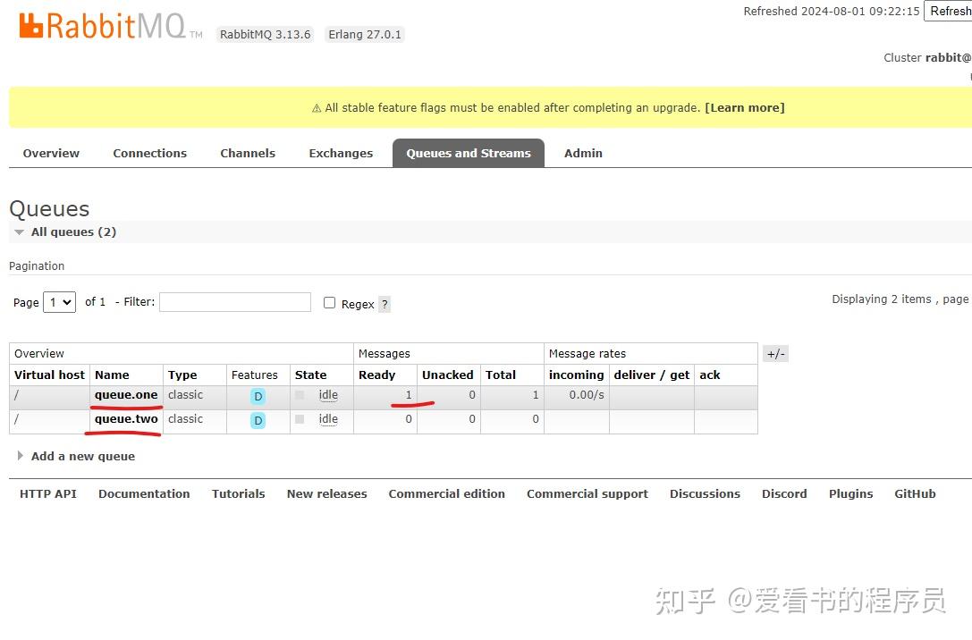Open the Regex help "?" icon
The width and height of the screenshot is (972, 640).
385,304
